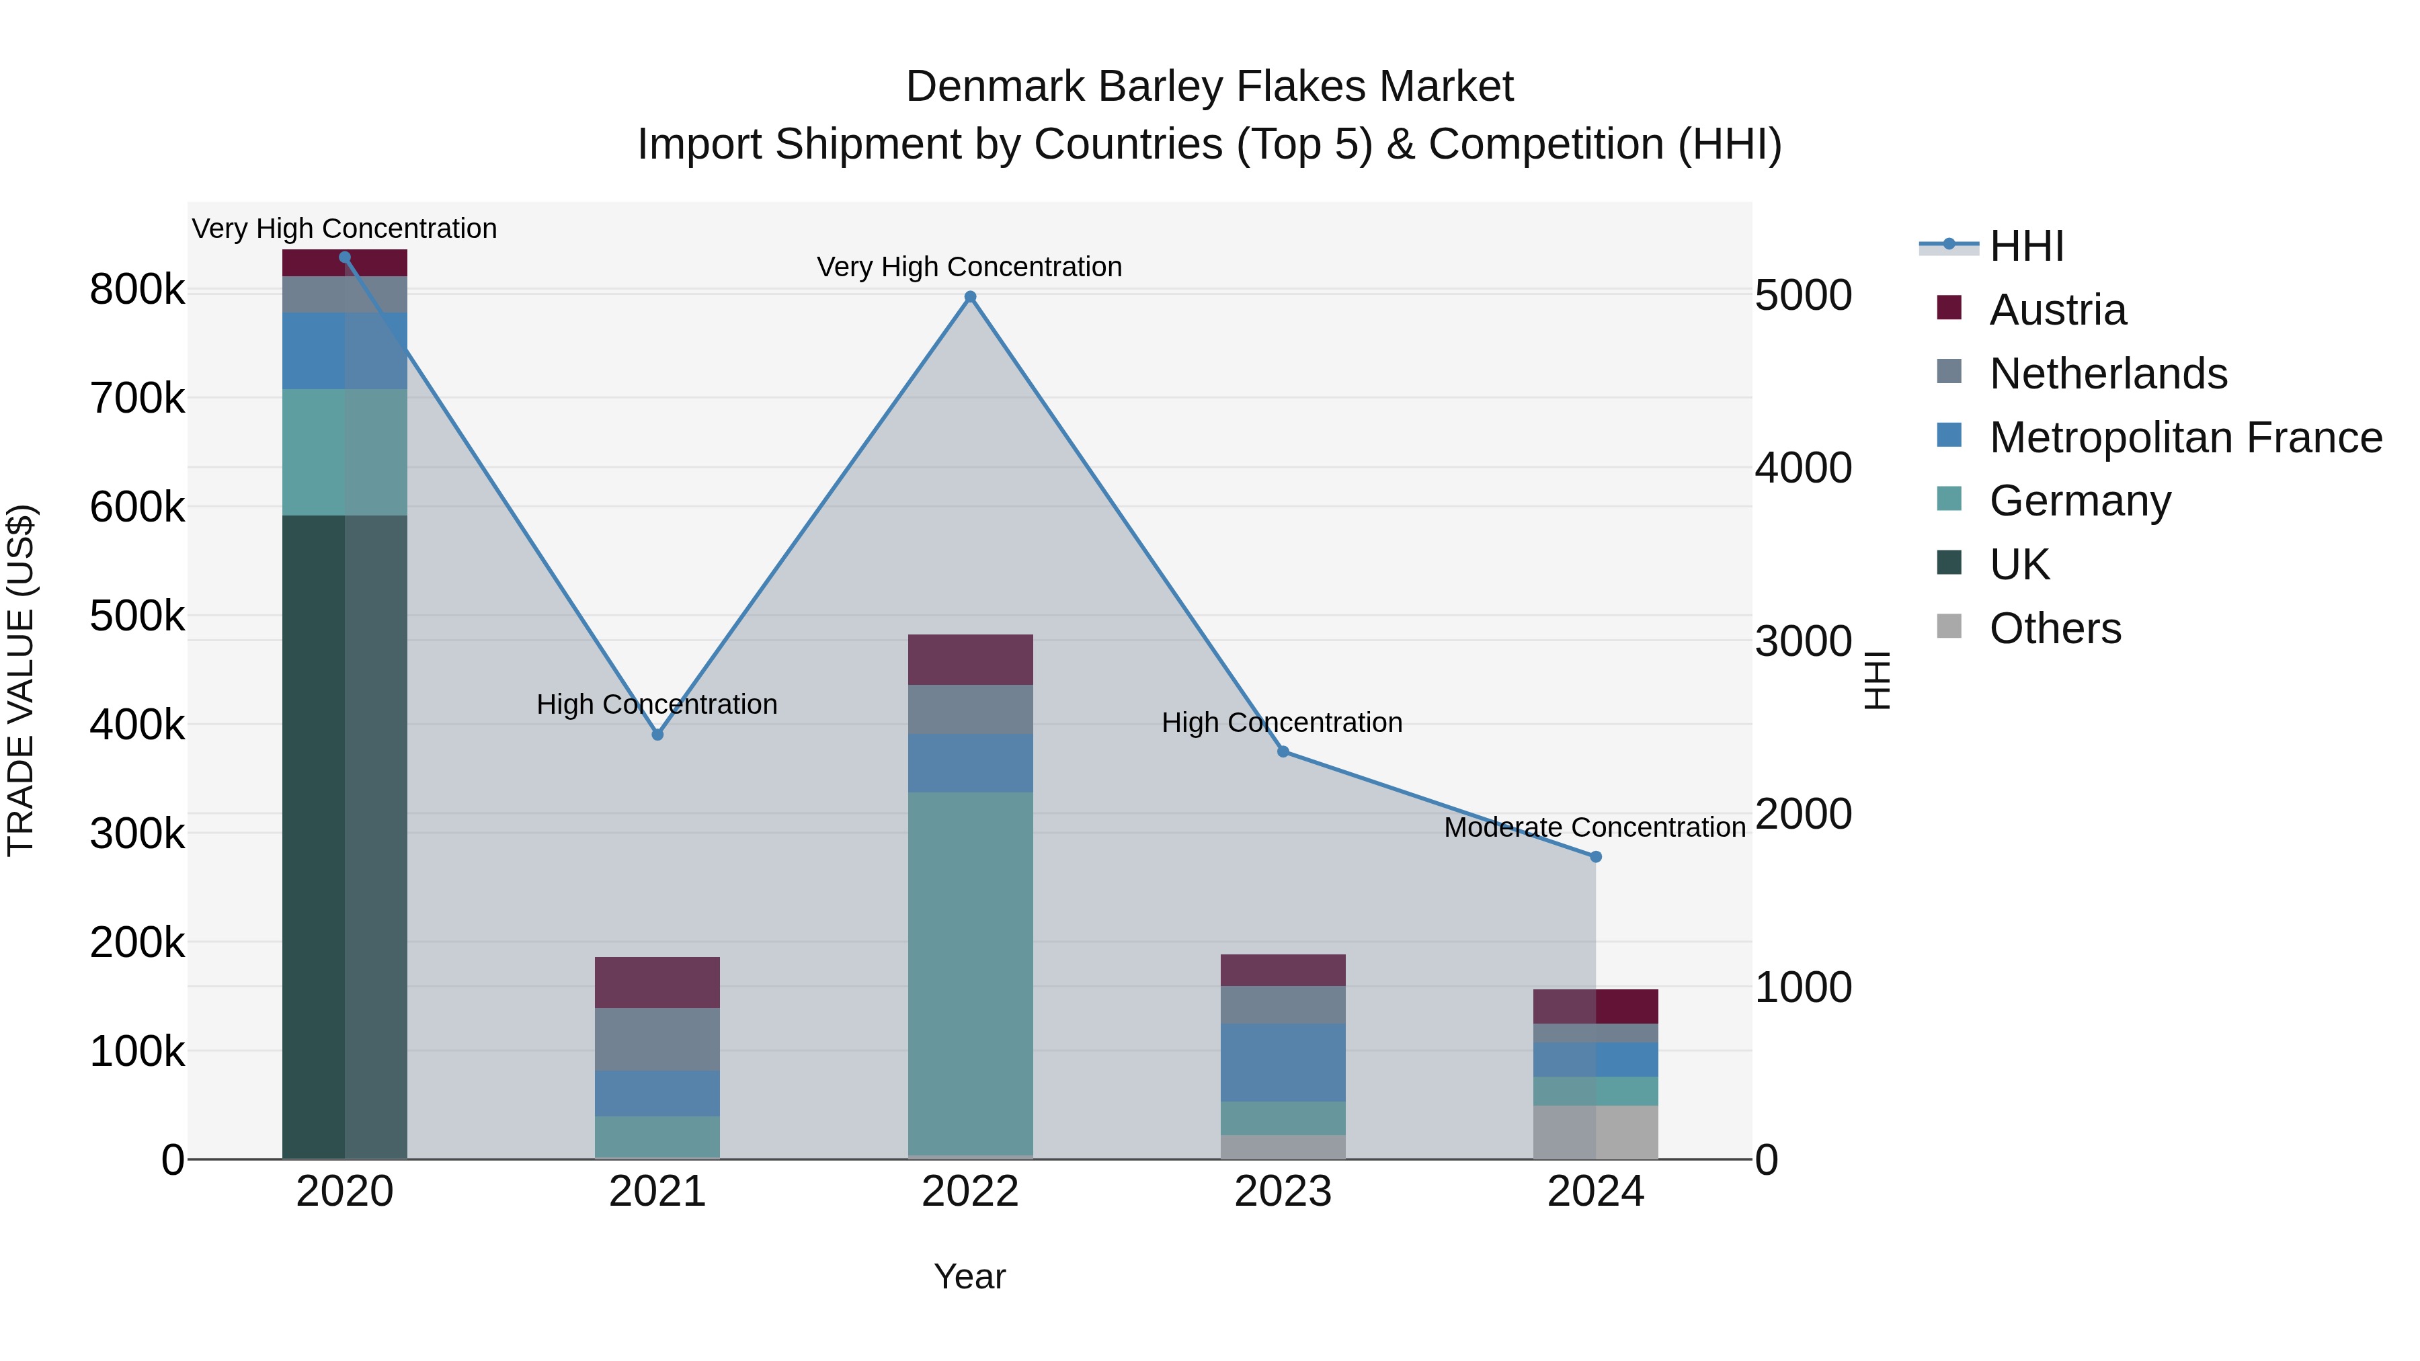Click the Germany bar segment in 2022
This screenshot has height=1361, width=2420.
click(x=971, y=973)
